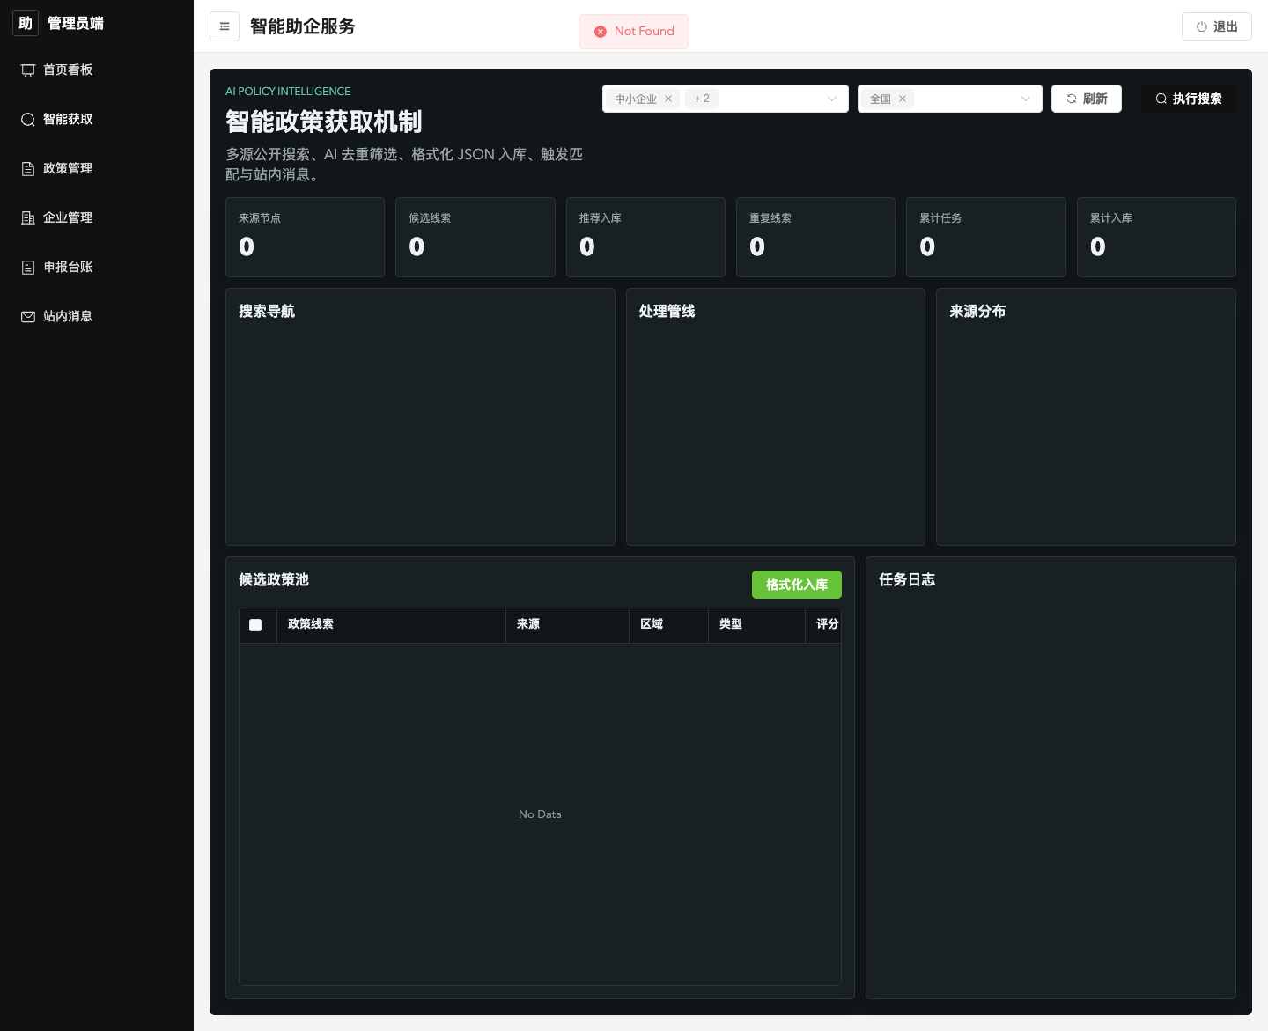The height and width of the screenshot is (1031, 1268).
Task: Toggle the select-all checkbox in 候选政策池 table
Action: tap(255, 625)
